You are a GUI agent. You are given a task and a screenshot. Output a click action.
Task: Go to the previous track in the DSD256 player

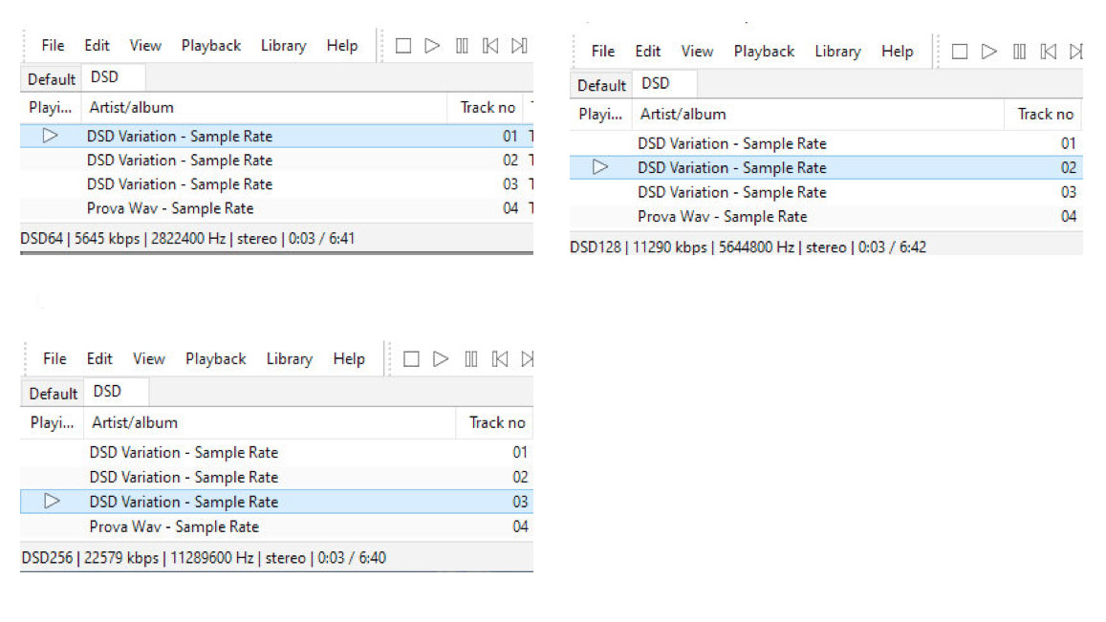[499, 359]
